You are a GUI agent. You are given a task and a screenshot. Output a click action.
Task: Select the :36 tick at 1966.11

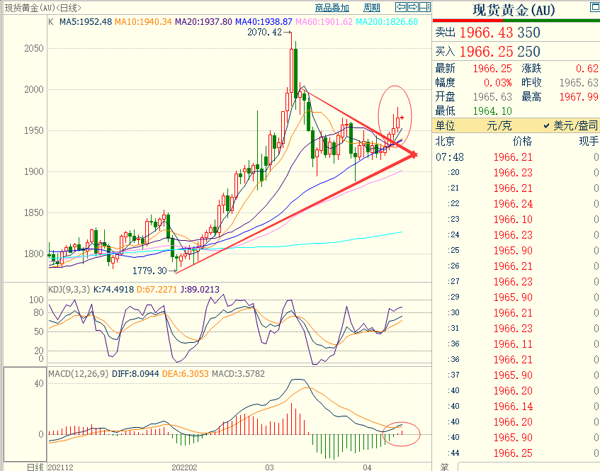tap(517, 344)
